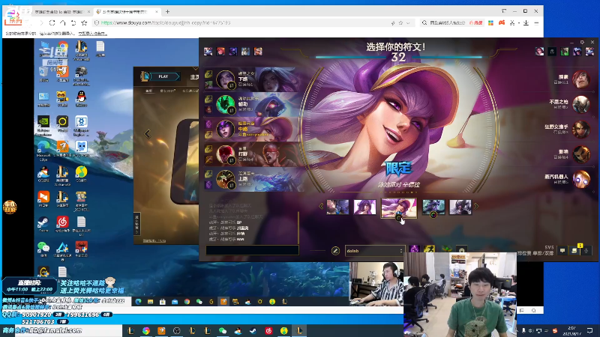Click the browser home icon

(63, 23)
